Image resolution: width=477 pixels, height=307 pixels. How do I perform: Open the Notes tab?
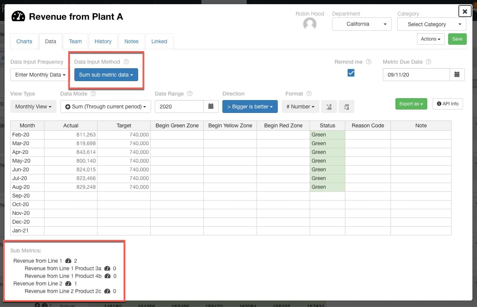(131, 41)
